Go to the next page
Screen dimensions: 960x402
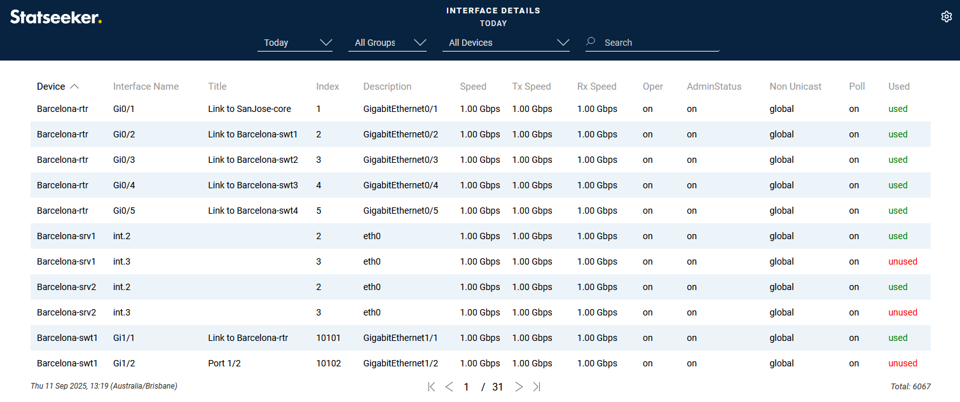[x=519, y=387]
